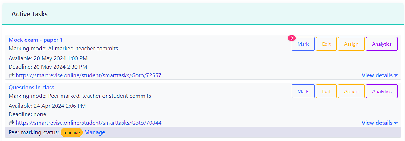Click share arrow icon beside Goto/72557 link
Screen dimensions: 405x141
pyautogui.click(x=11, y=75)
